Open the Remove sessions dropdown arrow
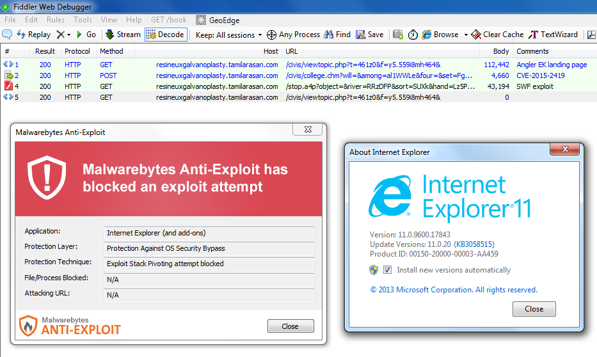 pos(69,35)
